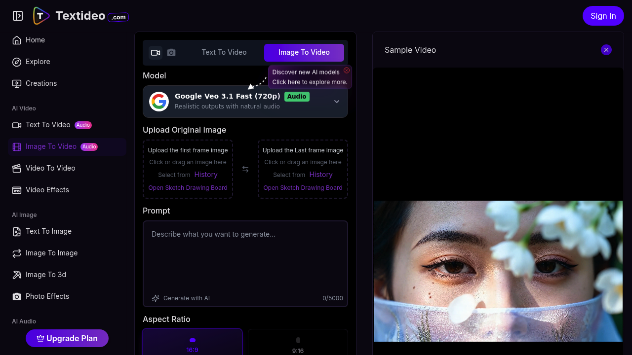The height and width of the screenshot is (355, 632).
Task: Select the 9:16 aspect ratio option
Action: [x=298, y=344]
